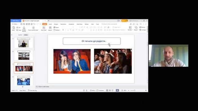Click the Picture button
This screenshot has width=198, height=111.
[x=142, y=27]
